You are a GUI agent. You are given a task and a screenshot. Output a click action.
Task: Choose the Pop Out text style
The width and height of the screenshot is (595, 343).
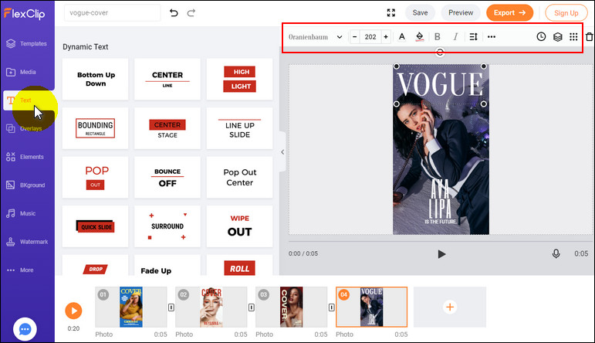(x=95, y=178)
